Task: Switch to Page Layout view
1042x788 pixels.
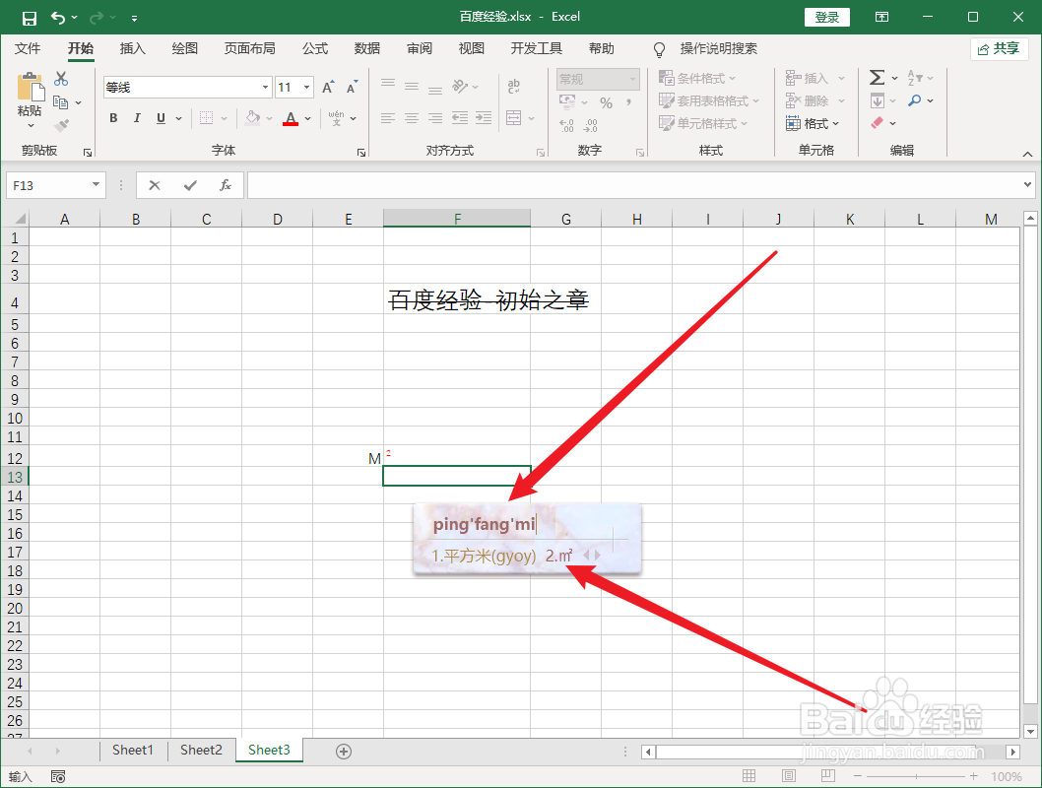Action: click(x=789, y=776)
